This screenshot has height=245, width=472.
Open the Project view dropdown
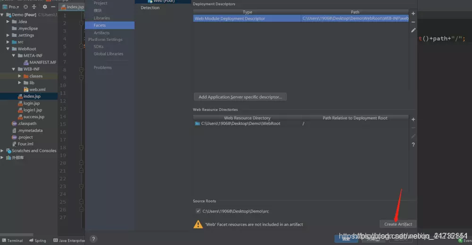11,7
